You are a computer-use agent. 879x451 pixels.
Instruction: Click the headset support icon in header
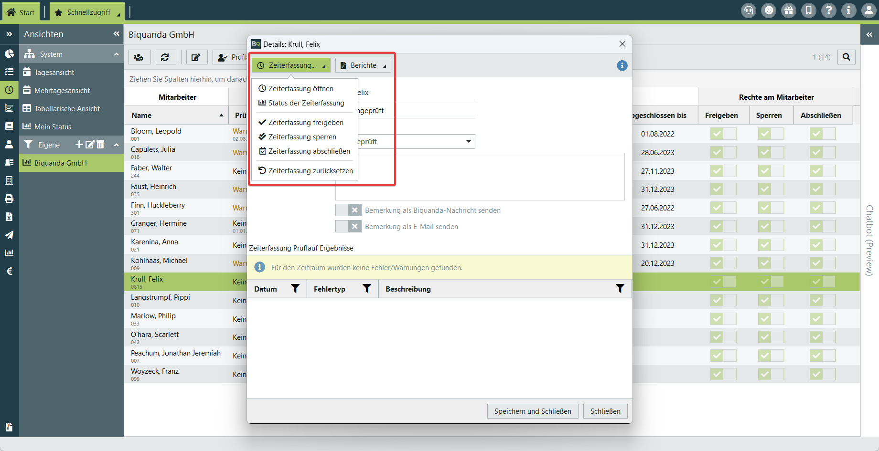(x=749, y=10)
